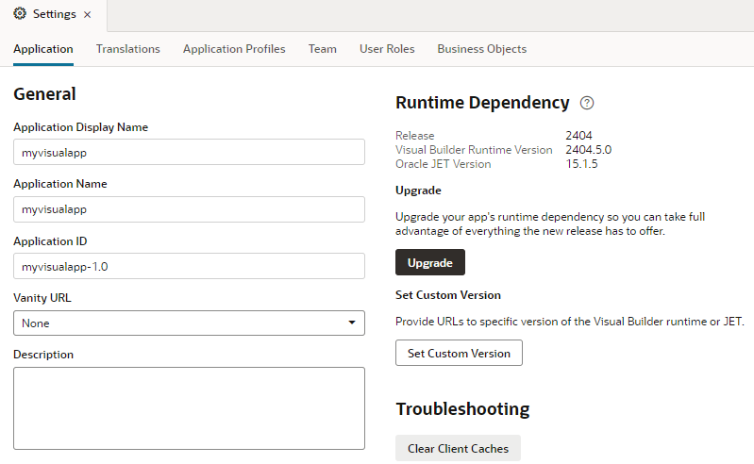Viewport: 754px width, 464px height.
Task: Open the Vanity URL combo box
Action: point(179,323)
